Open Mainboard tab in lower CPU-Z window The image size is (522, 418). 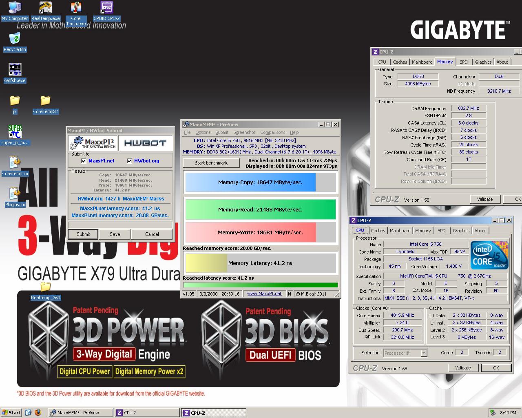400,231
